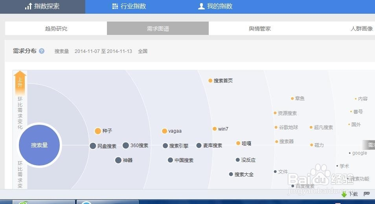This screenshot has height=204, width=375.
Task: Click the gray dot for 没反应
Action: (x=238, y=160)
